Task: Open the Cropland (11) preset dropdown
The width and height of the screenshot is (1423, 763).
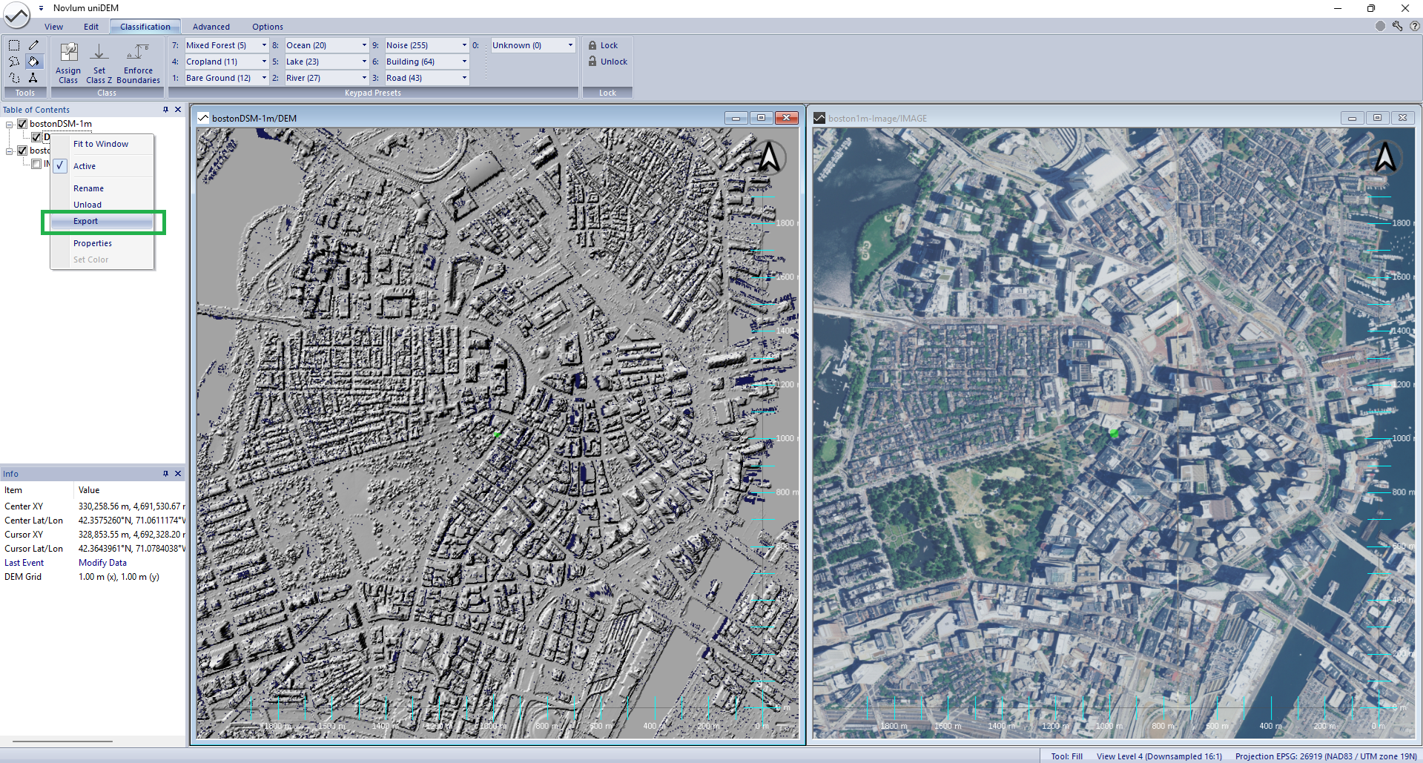Action: tap(264, 62)
